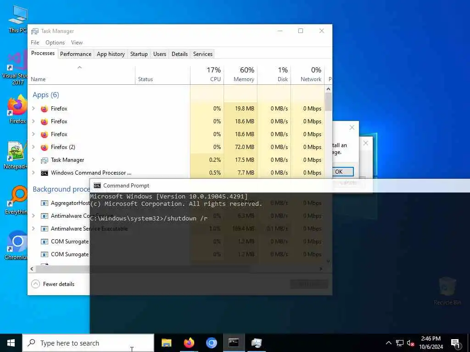
Task: Show hidden system tray icons
Action: [x=388, y=343]
